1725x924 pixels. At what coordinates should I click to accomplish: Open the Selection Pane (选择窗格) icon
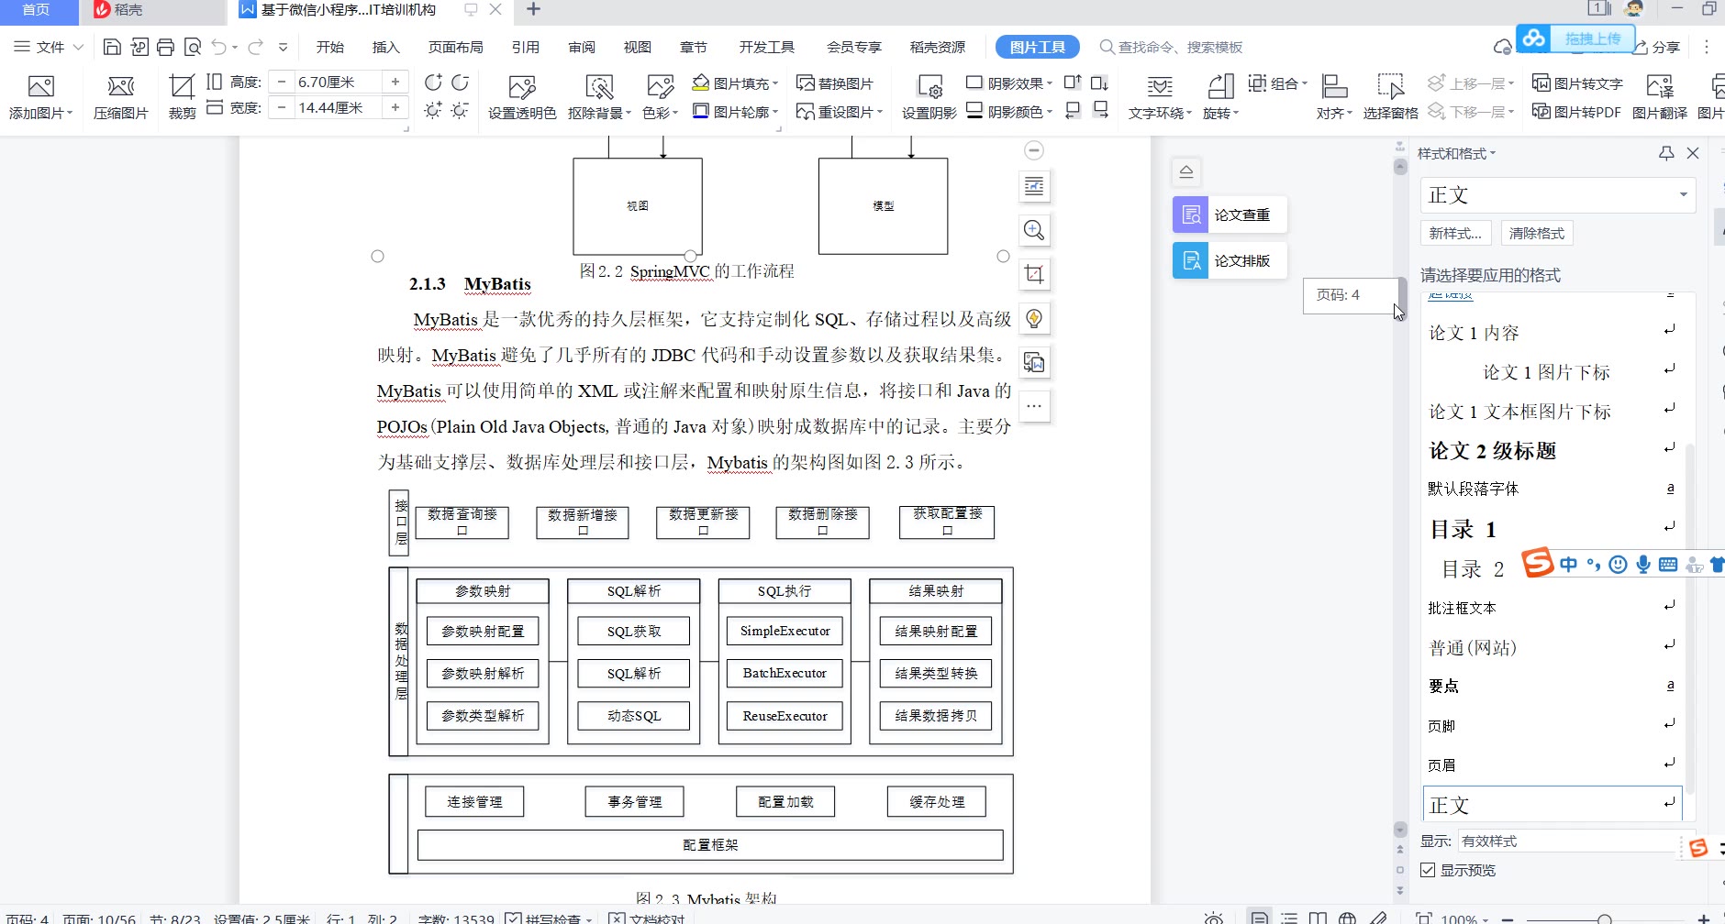click(1390, 88)
